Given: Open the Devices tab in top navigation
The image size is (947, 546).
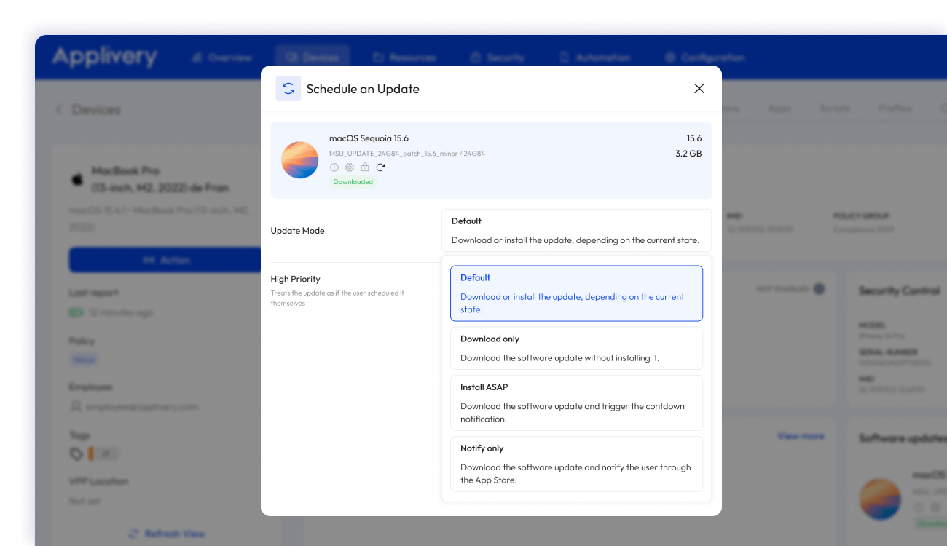Looking at the screenshot, I should pos(313,58).
